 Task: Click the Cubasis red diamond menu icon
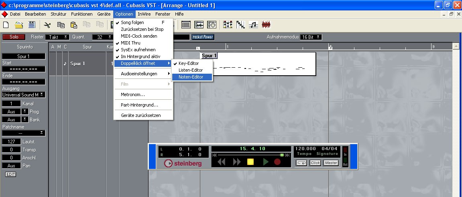pos(4,14)
